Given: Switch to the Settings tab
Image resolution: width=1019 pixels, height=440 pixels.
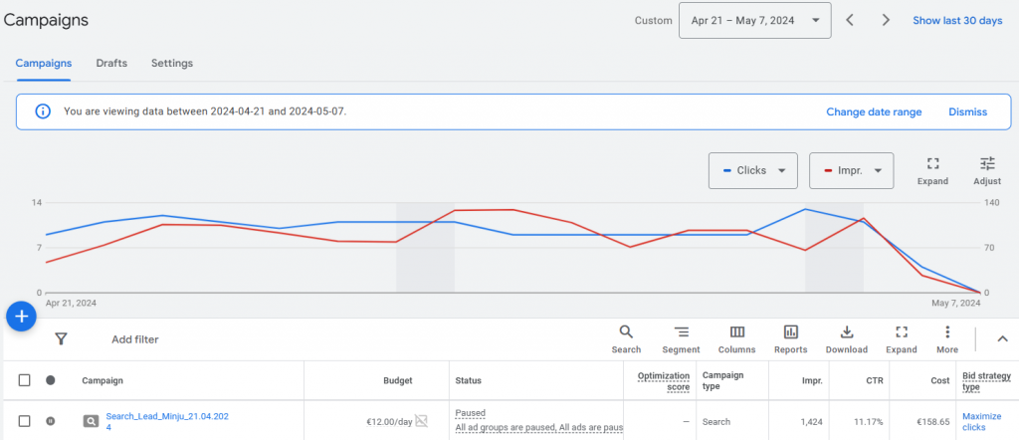Looking at the screenshot, I should tap(172, 63).
